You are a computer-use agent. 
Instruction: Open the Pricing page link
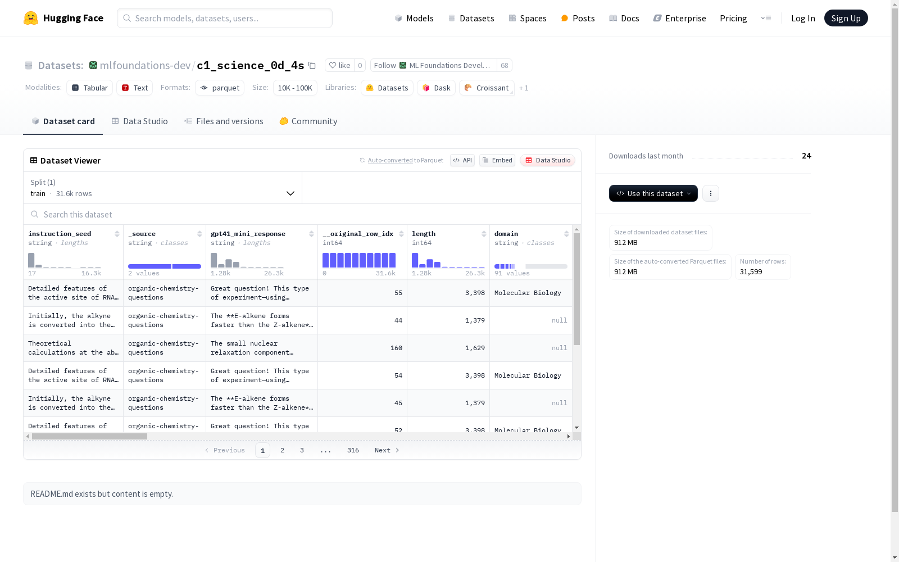pyautogui.click(x=733, y=18)
